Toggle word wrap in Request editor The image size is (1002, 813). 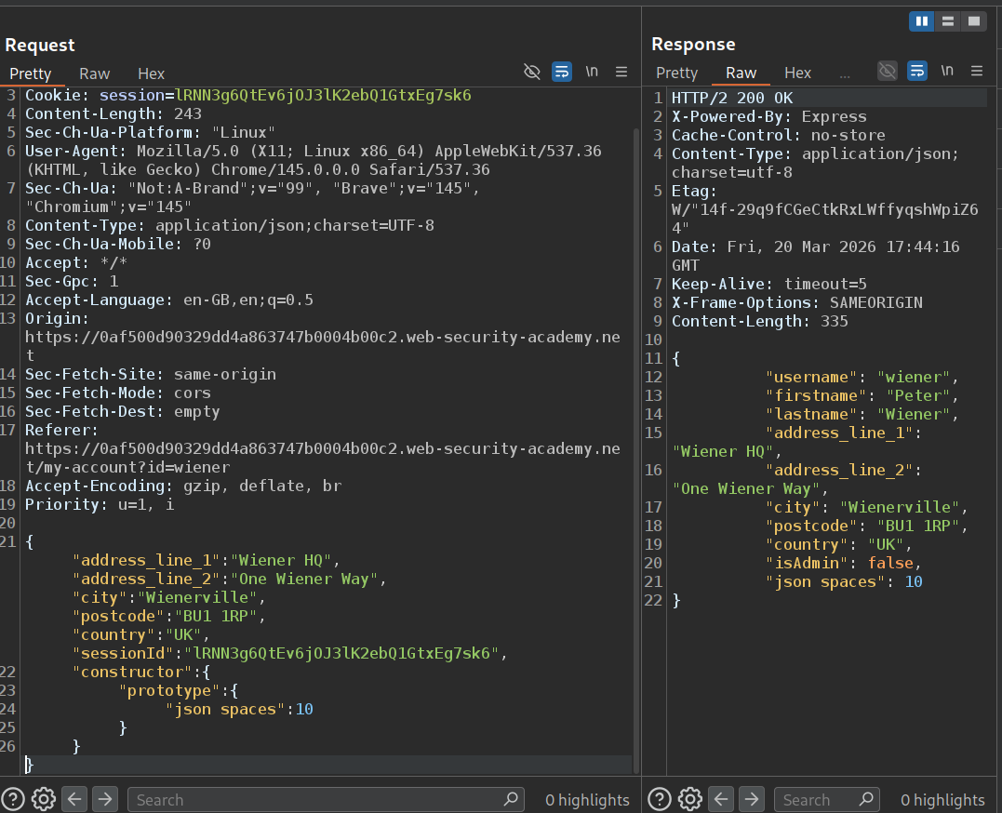(x=561, y=72)
